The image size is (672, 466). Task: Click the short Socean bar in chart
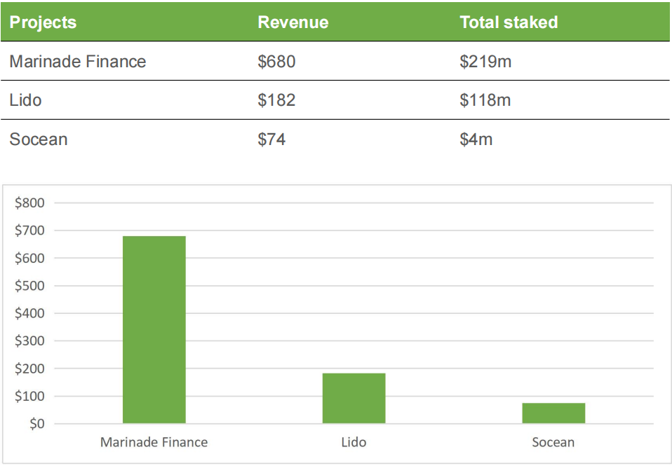(x=553, y=413)
